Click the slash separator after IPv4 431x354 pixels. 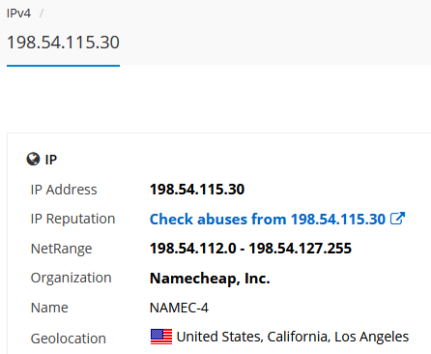[42, 14]
